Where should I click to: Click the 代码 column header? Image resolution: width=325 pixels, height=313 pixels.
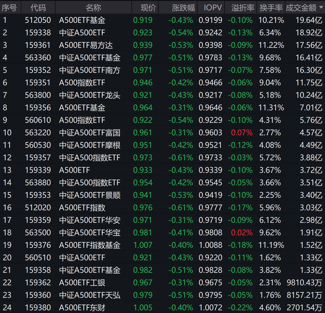click(x=38, y=8)
